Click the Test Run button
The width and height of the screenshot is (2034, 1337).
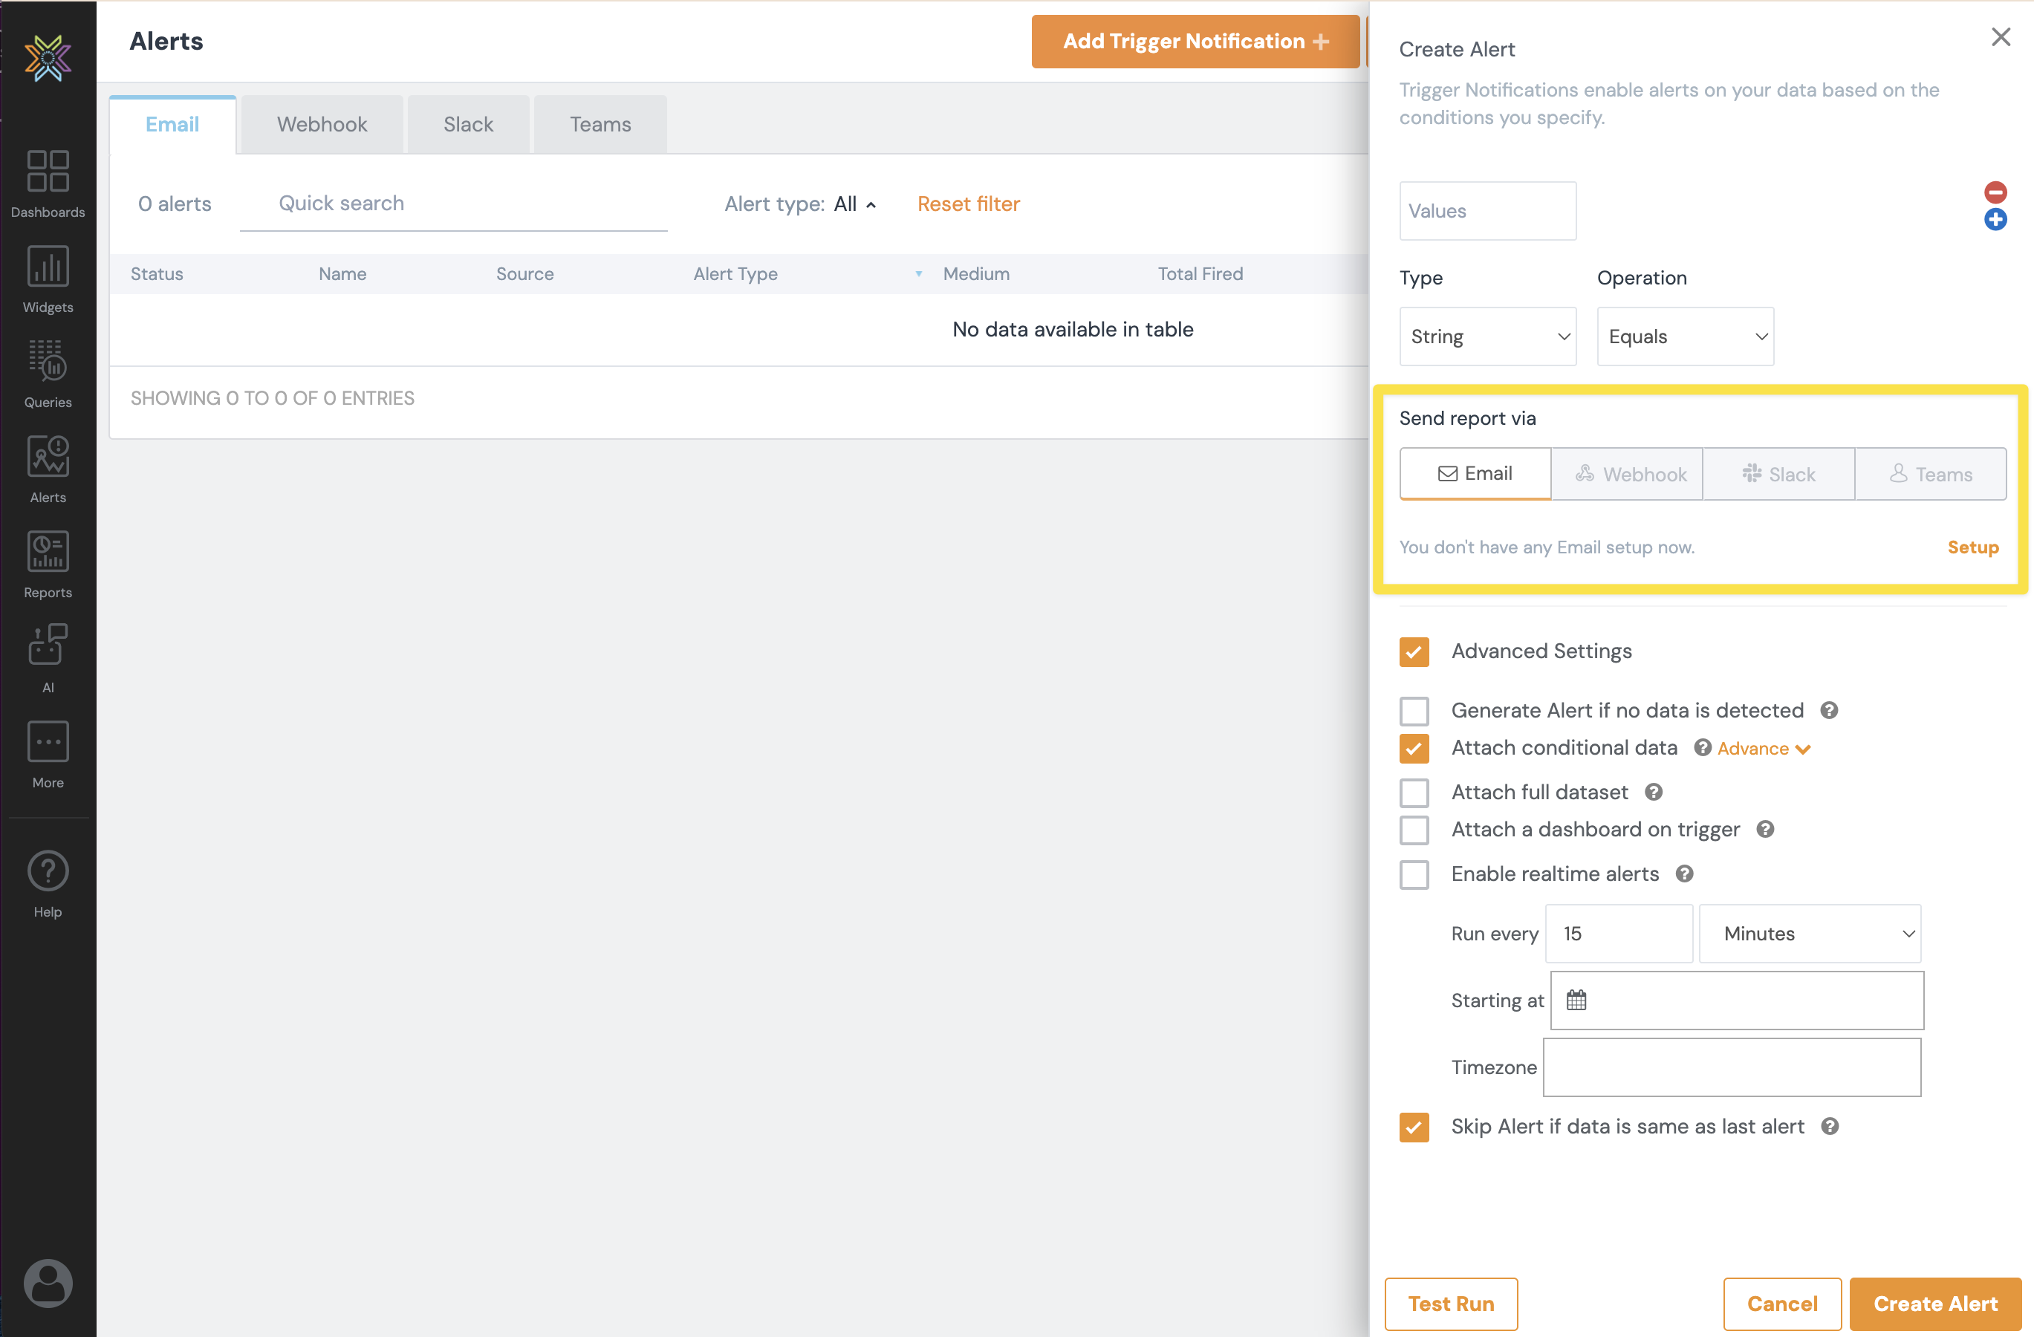[1450, 1304]
